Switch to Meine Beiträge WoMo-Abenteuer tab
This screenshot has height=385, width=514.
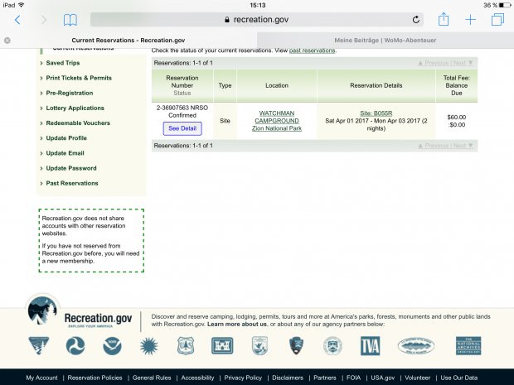[385, 41]
